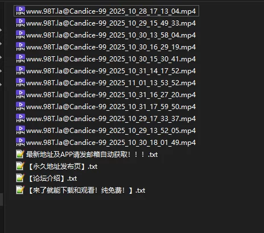The height and width of the screenshot is (233, 264).
Task: Click MP4 icon of 11_01_13_53_52 file
Action: (20, 82)
